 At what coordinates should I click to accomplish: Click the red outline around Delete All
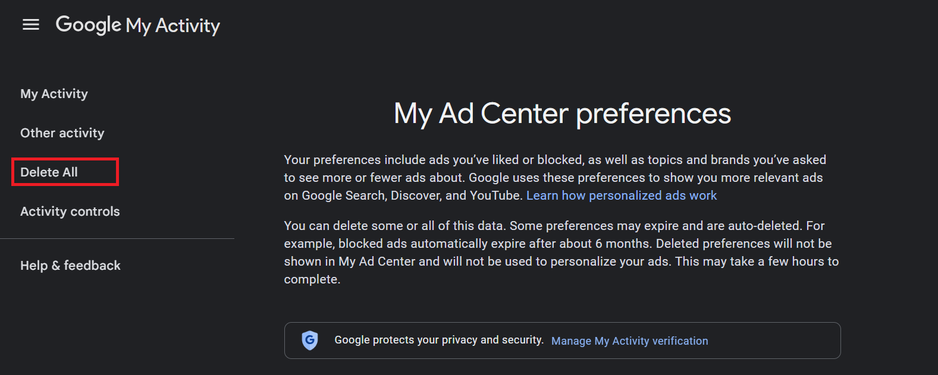(65, 159)
